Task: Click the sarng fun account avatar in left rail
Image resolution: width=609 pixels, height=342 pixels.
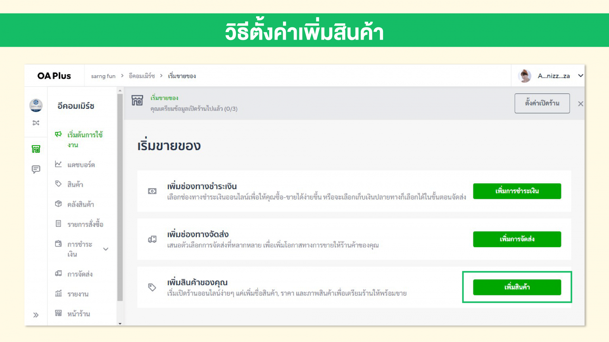Action: [36, 105]
